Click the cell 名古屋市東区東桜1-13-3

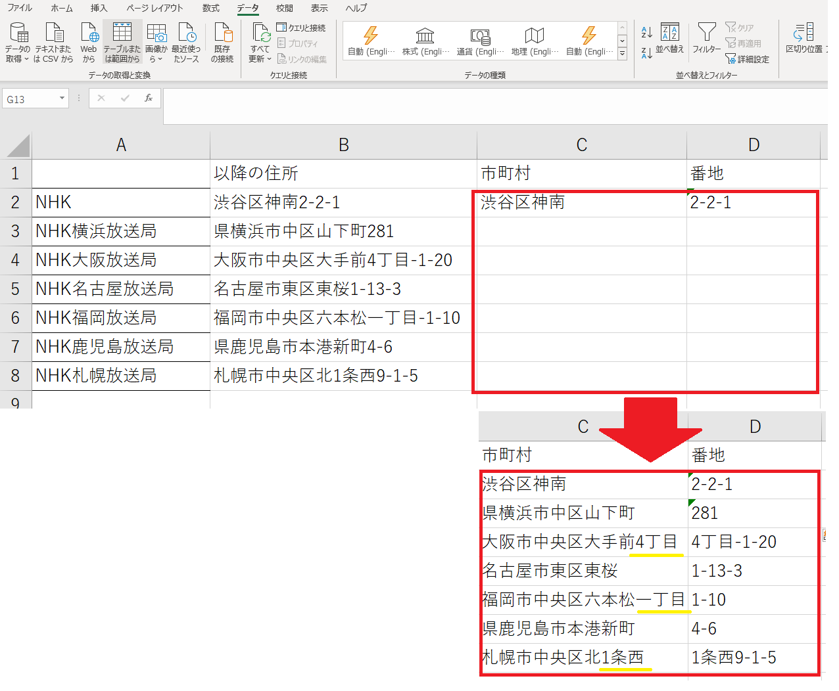point(344,289)
